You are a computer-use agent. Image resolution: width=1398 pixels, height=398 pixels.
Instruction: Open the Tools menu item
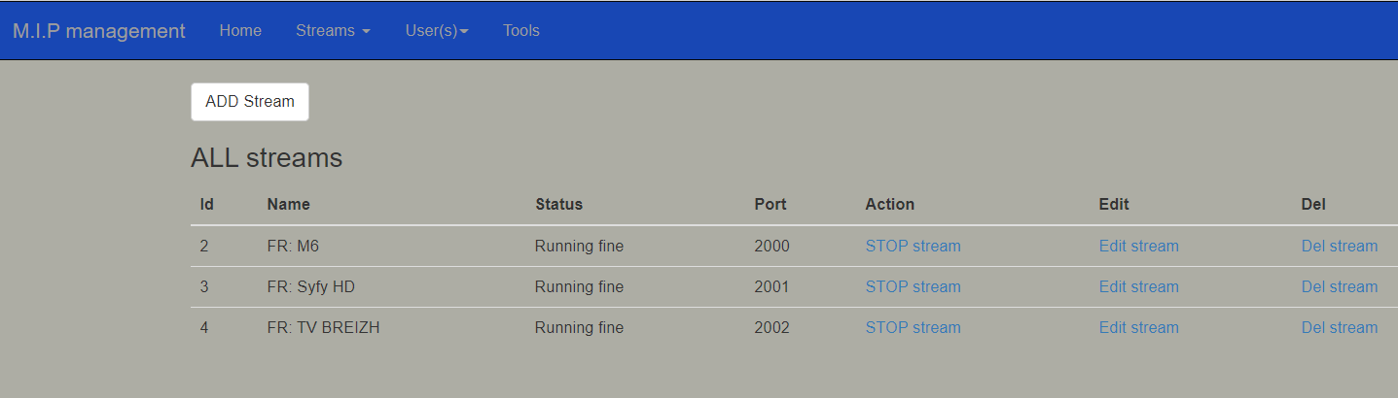point(521,30)
